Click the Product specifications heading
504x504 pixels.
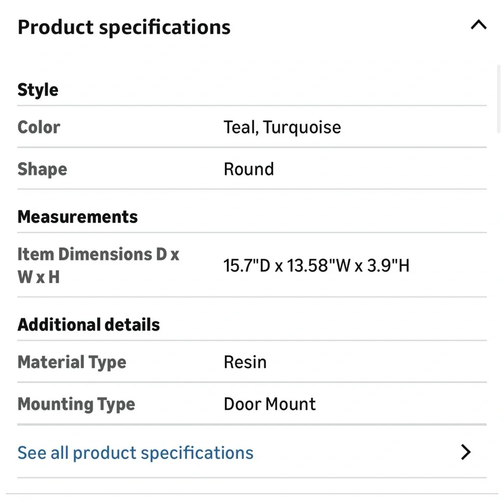click(x=124, y=27)
